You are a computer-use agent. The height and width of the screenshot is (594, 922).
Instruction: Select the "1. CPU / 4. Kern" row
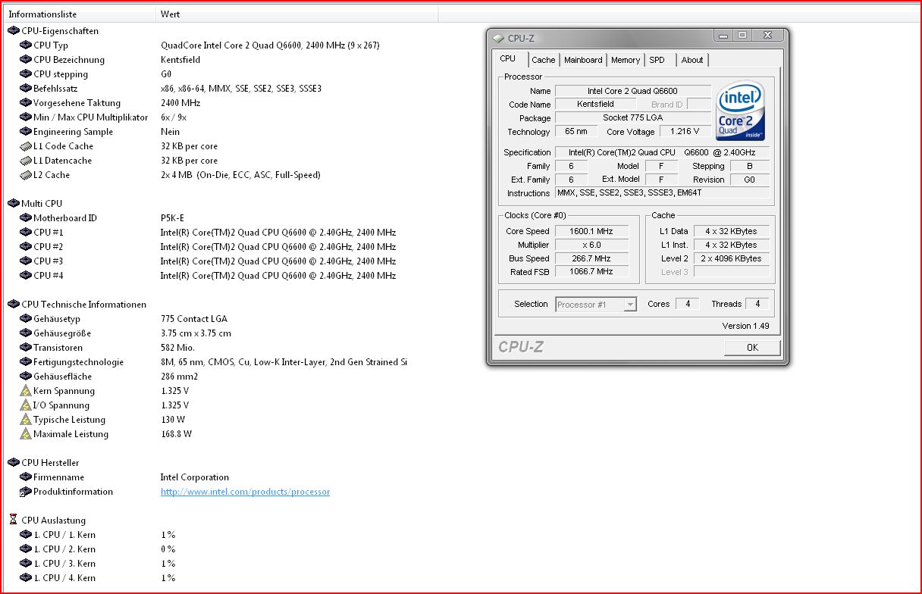(x=64, y=578)
